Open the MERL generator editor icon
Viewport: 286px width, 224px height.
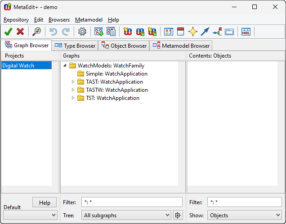tap(246, 32)
